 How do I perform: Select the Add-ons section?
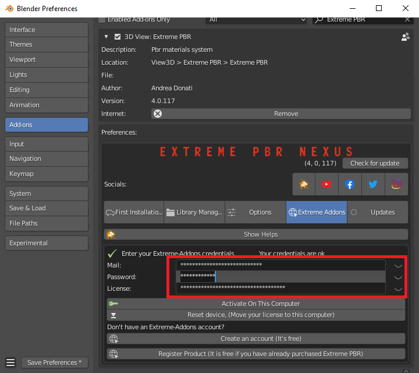tap(47, 125)
